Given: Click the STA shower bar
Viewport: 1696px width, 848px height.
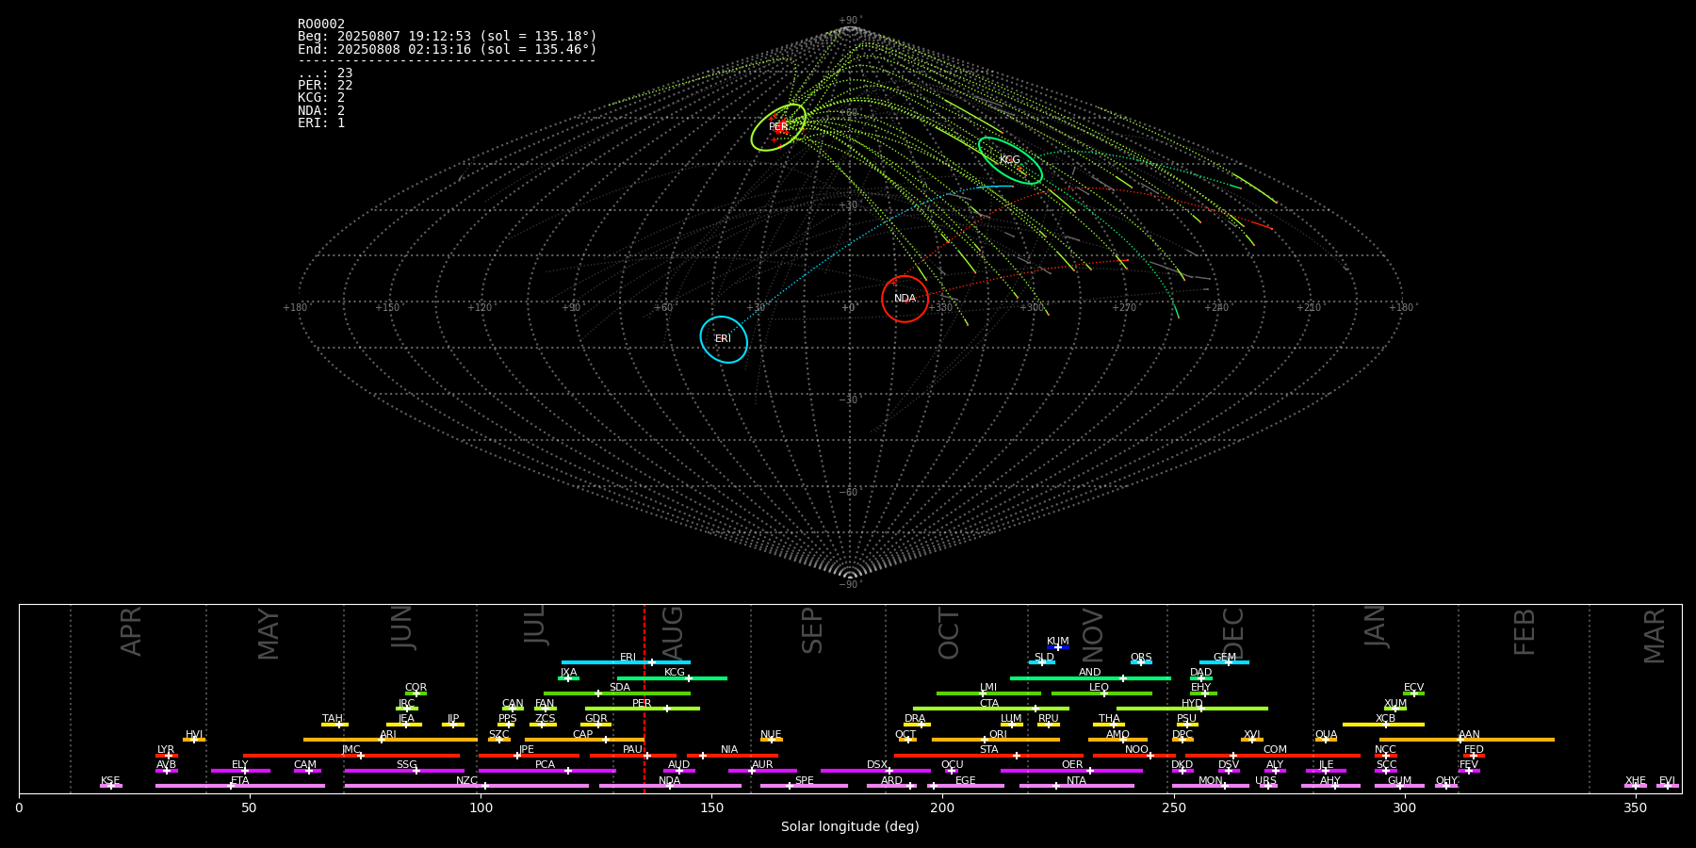Looking at the screenshot, I should (988, 756).
